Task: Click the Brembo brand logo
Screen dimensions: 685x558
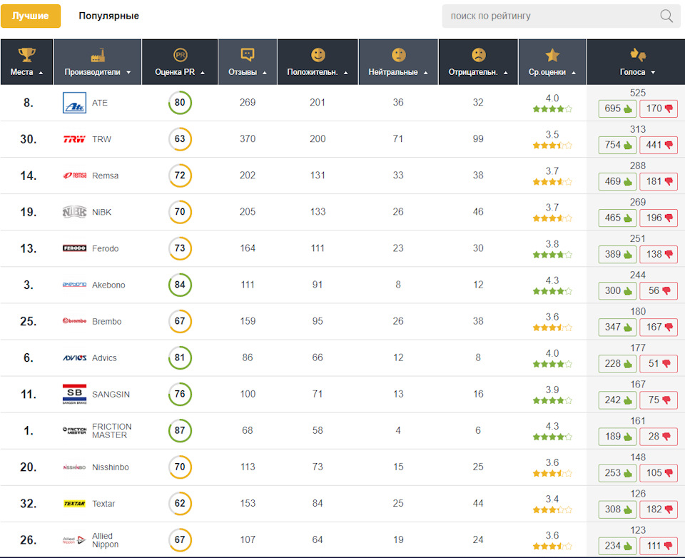Action: point(74,320)
